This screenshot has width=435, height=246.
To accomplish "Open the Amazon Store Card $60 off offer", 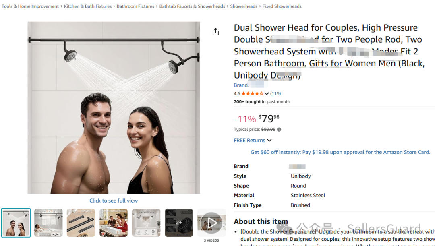I will coord(340,152).
